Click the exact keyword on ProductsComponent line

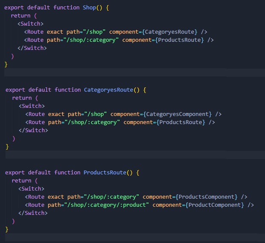(56, 197)
